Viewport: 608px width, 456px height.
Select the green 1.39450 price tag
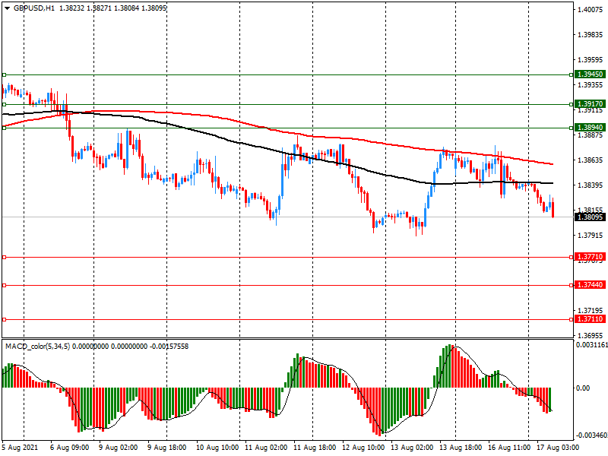(590, 74)
